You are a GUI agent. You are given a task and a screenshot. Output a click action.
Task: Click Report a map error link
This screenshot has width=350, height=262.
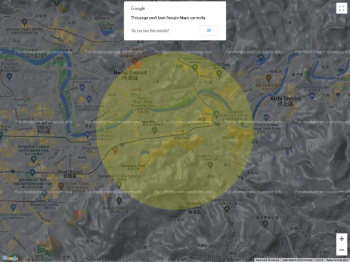338,260
